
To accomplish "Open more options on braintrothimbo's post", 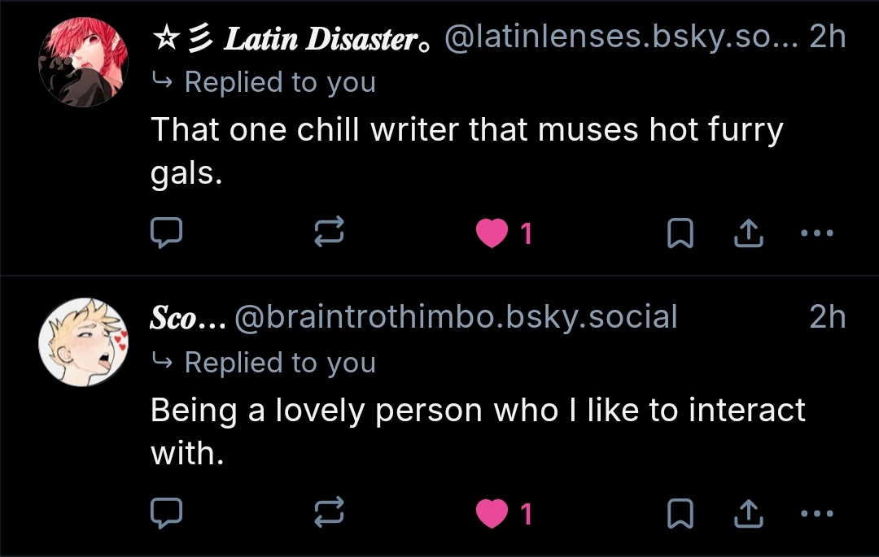I will pos(816,513).
